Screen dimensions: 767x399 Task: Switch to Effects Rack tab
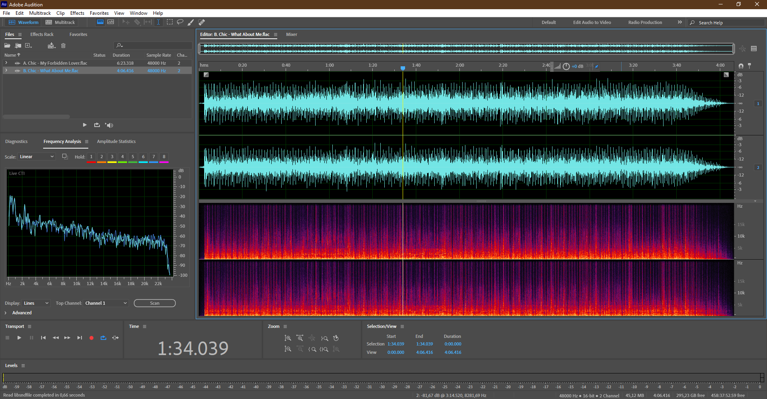coord(42,34)
